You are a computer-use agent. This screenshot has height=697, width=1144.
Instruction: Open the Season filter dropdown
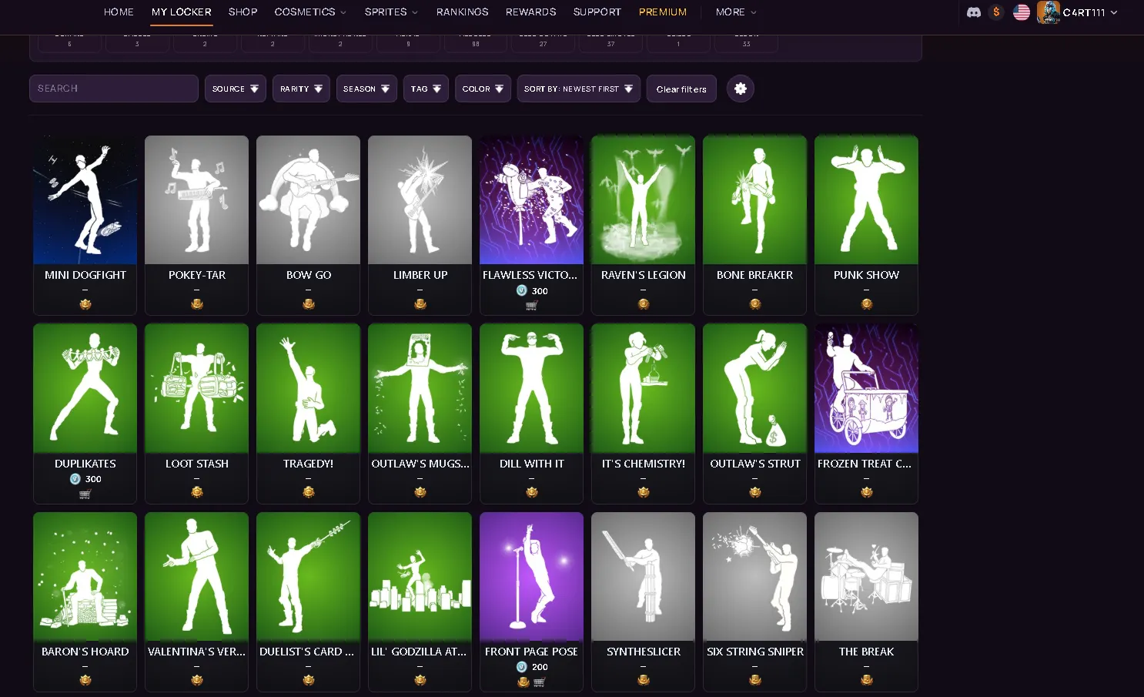(366, 89)
